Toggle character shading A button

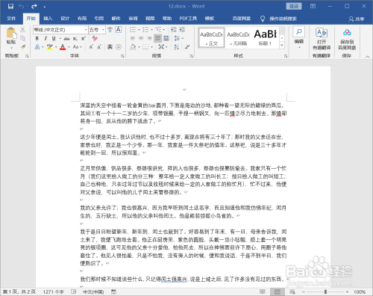tap(110, 46)
